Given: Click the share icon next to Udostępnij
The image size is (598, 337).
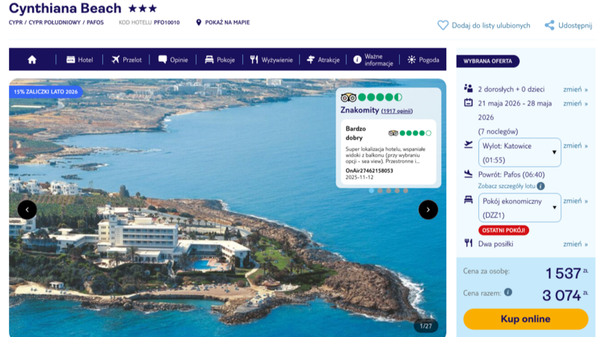Looking at the screenshot, I should (x=549, y=25).
